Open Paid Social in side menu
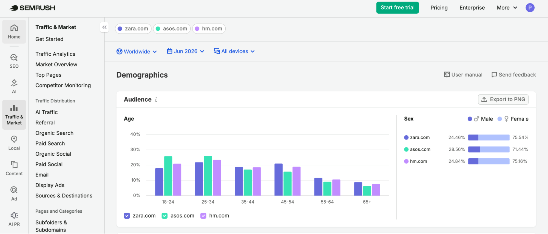Image resolution: width=548 pixels, height=234 pixels. coord(49,164)
